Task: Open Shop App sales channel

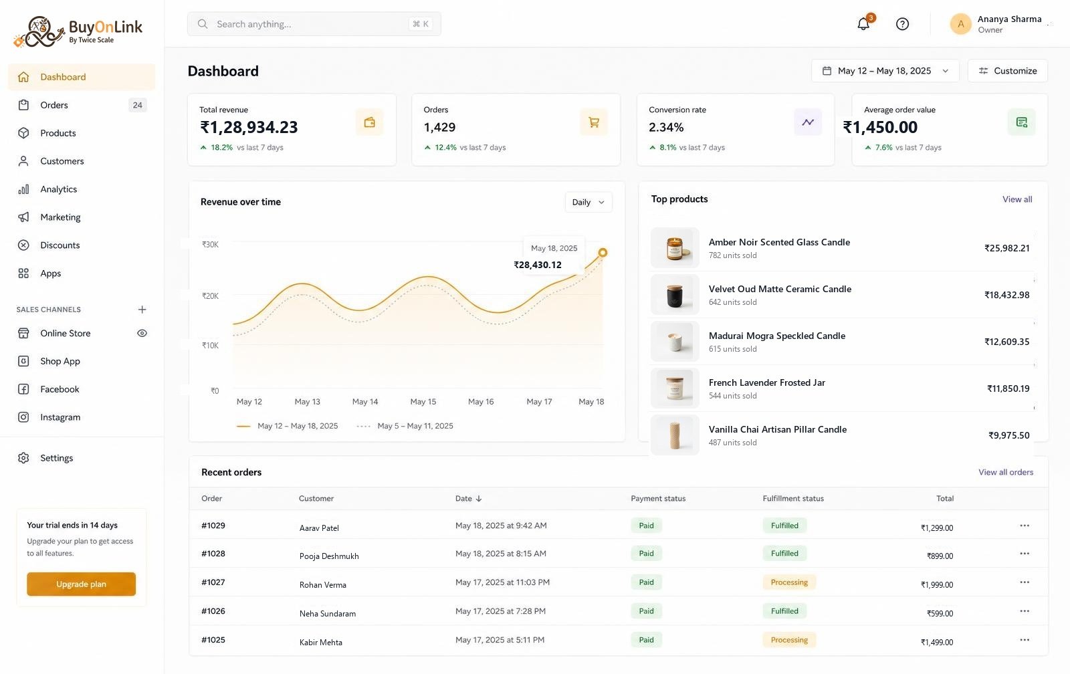Action: click(x=82, y=361)
